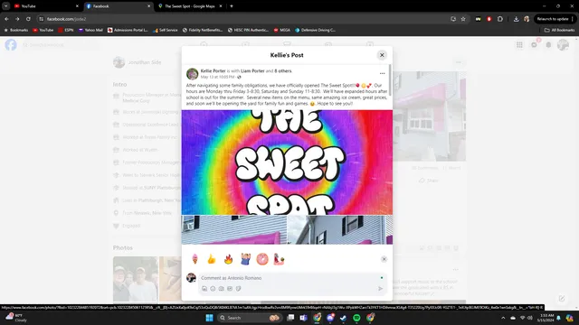Send the comment with arrow icon

(x=380, y=289)
